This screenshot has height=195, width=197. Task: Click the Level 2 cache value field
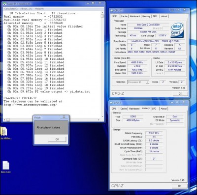click(x=175, y=70)
